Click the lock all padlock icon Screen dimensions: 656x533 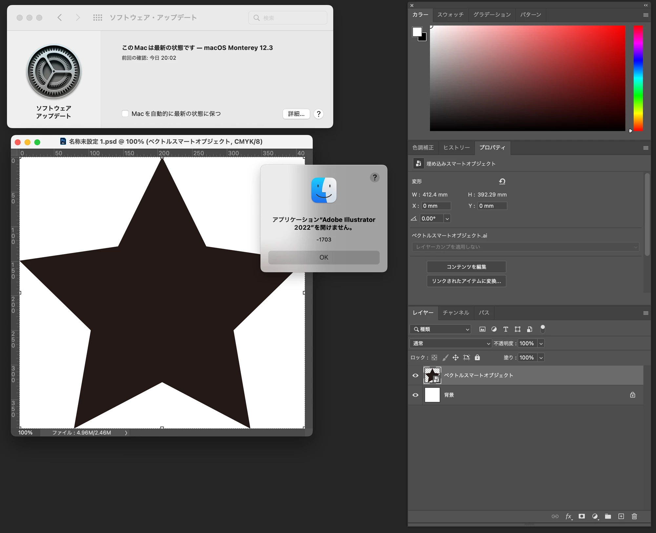click(x=477, y=358)
